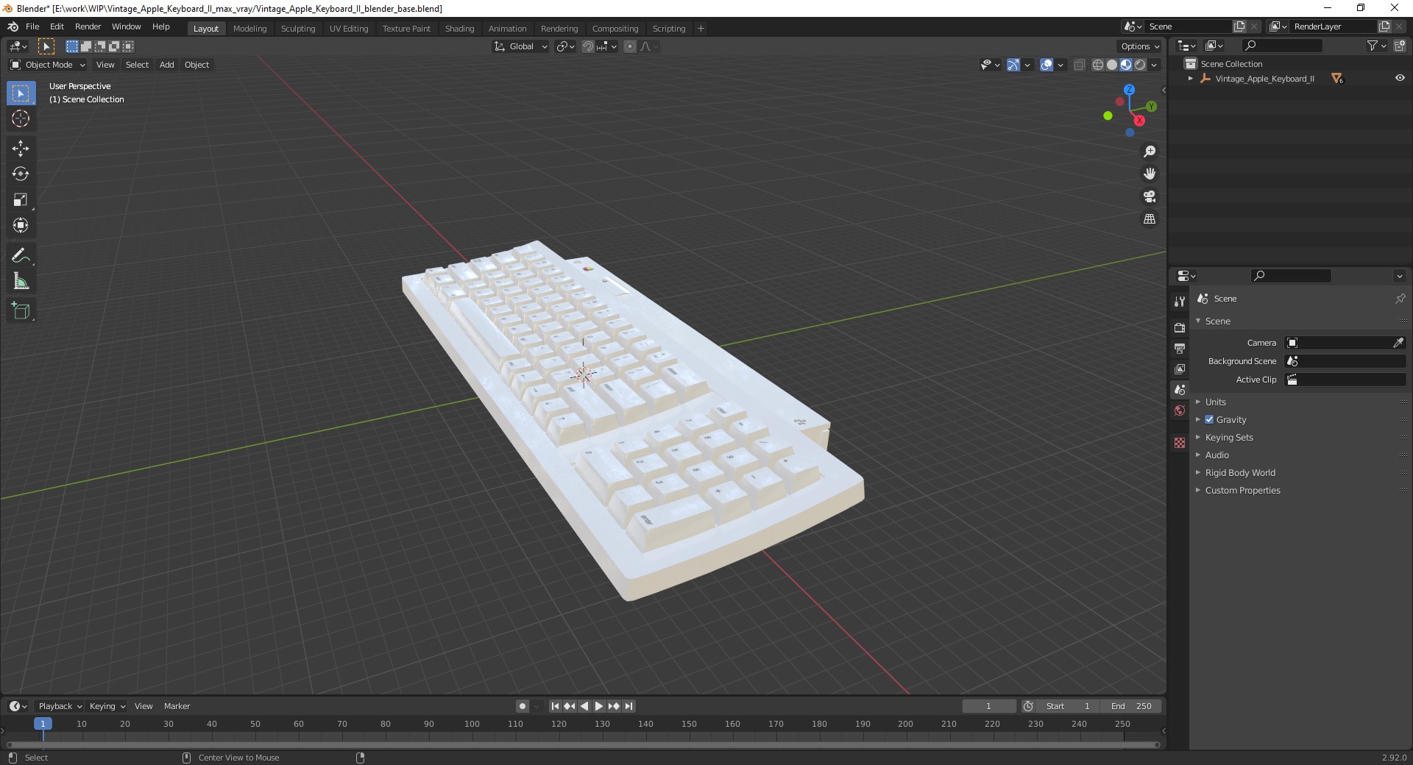
Task: Click the timeline playhead frame marker
Action: 43,724
